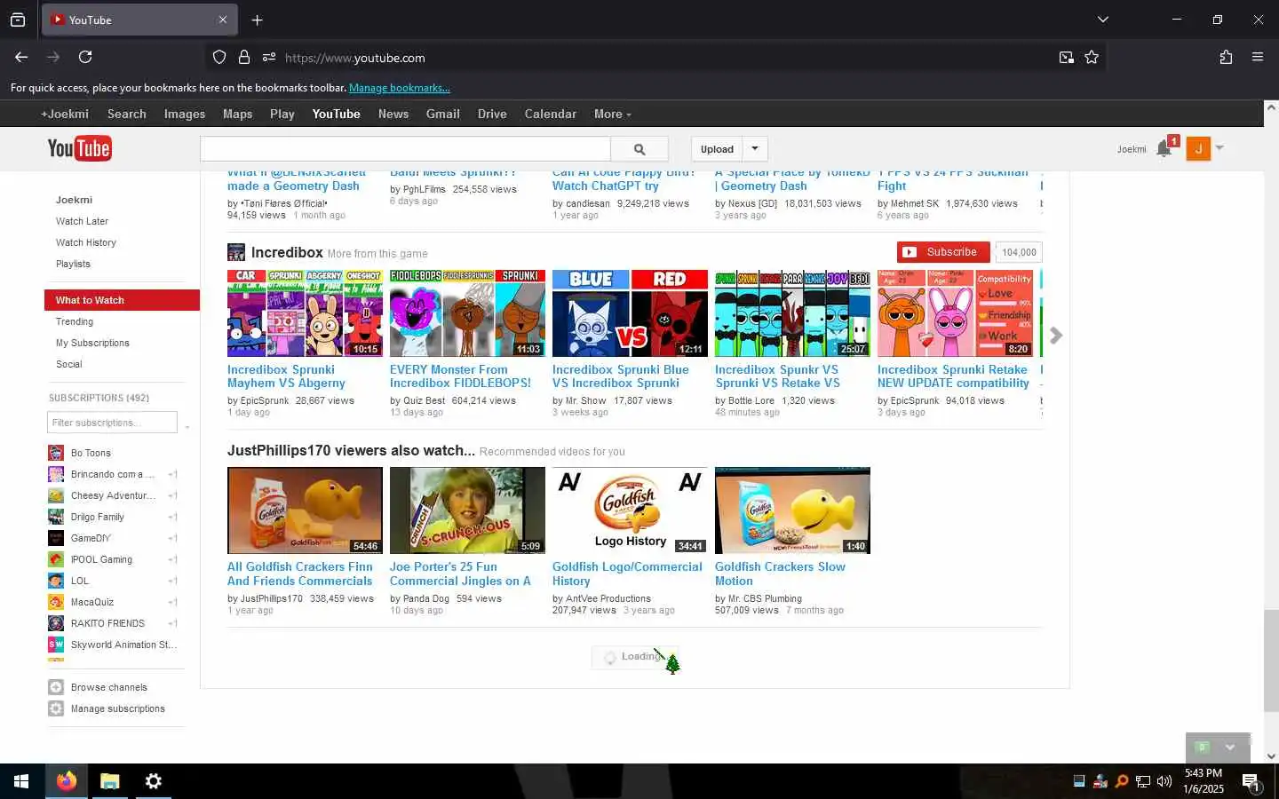This screenshot has height=799, width=1279.
Task: Subscribe to the Incredibox channel
Action: tap(943, 252)
